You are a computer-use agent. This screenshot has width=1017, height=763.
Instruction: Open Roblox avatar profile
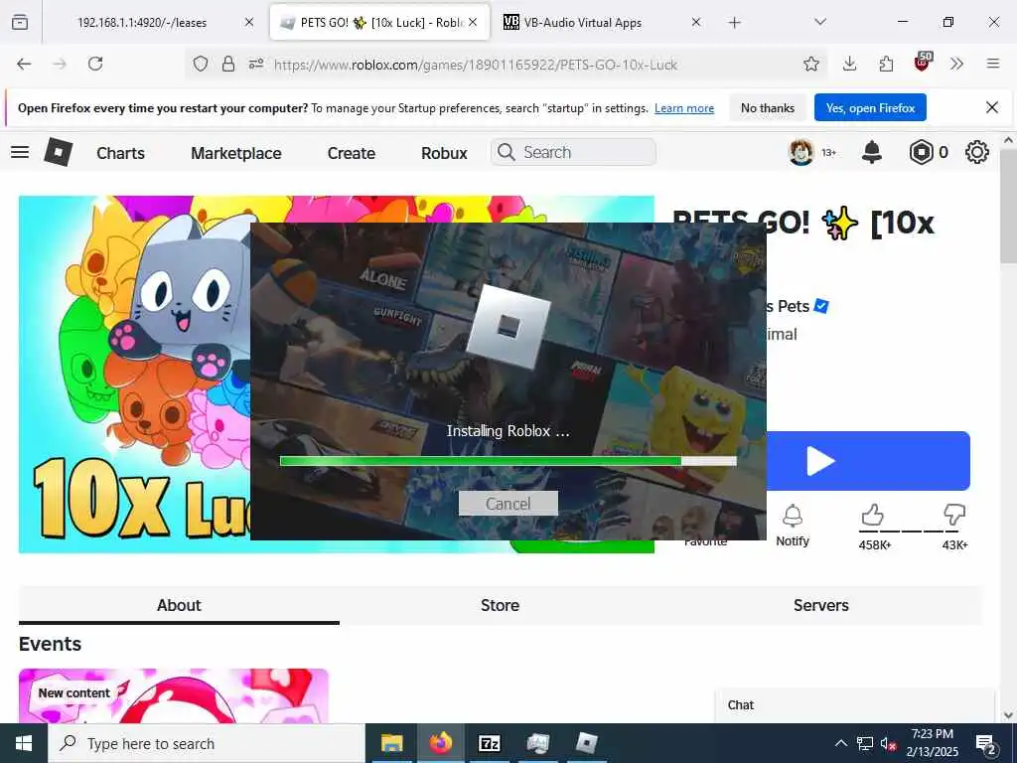point(801,152)
